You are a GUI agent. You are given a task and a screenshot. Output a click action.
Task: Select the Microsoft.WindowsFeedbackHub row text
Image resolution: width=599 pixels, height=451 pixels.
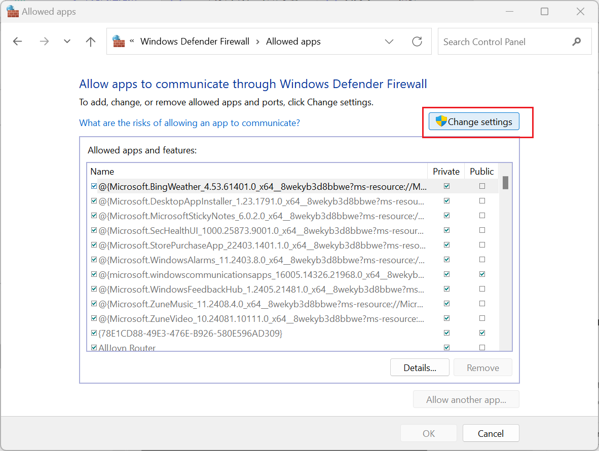tap(261, 289)
